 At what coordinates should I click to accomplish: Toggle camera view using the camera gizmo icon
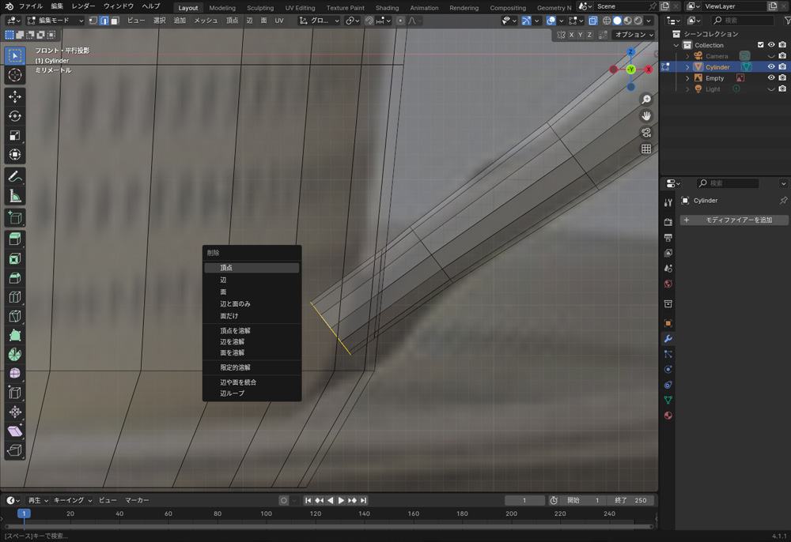click(x=646, y=132)
